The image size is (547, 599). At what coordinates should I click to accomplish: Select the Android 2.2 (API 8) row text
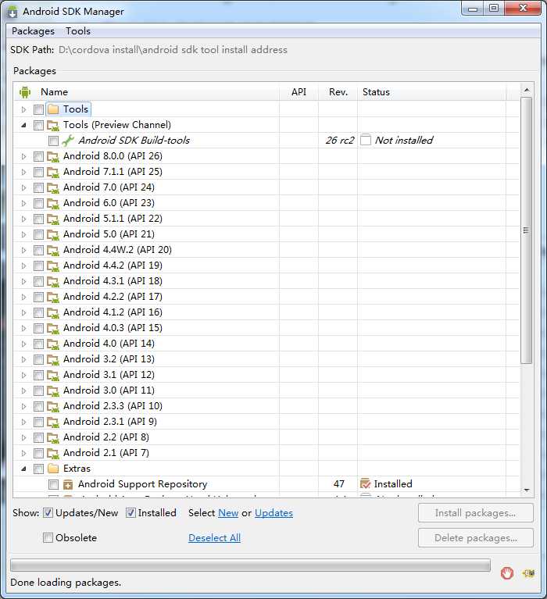(105, 437)
